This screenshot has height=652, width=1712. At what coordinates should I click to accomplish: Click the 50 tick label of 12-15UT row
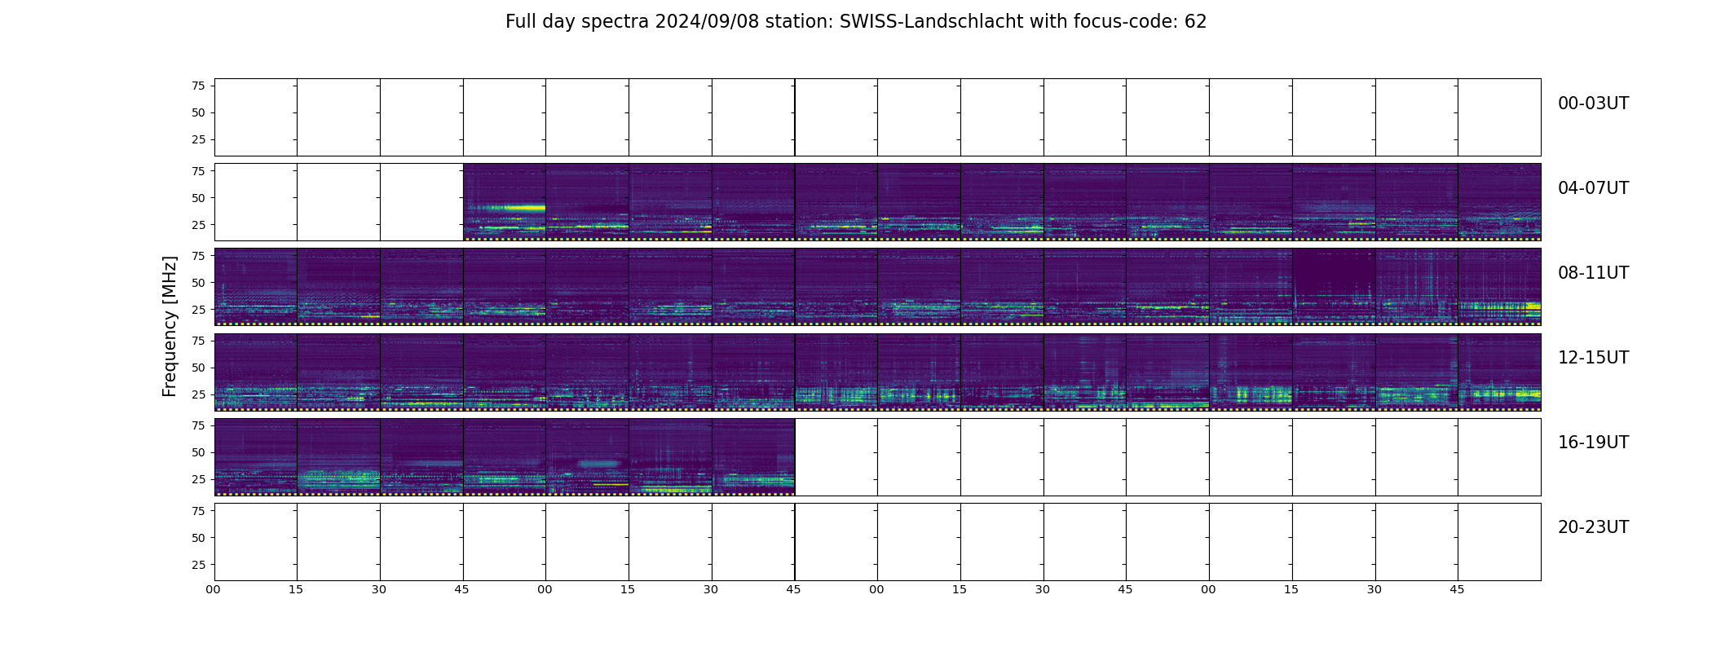[x=198, y=368]
